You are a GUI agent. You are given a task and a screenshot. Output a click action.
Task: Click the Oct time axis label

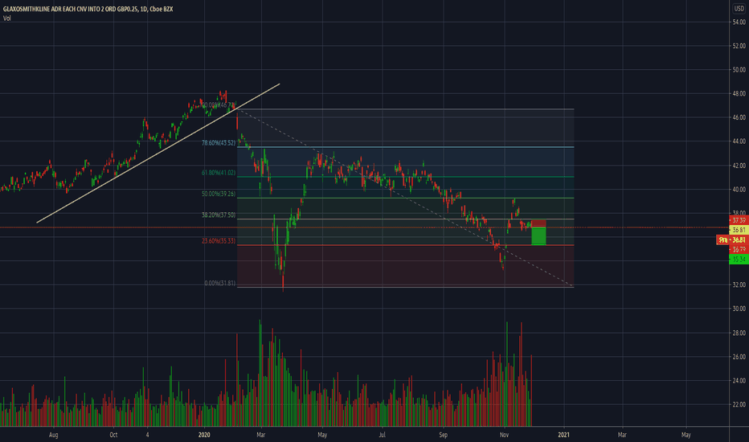pos(113,435)
